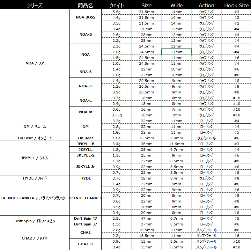This screenshot has width=251, height=250.
Task: Select the NOA BOSS product name cell
Action: [85, 17]
